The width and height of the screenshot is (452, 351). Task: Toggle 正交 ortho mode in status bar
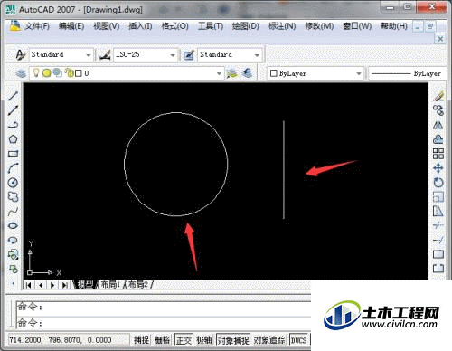pos(184,340)
